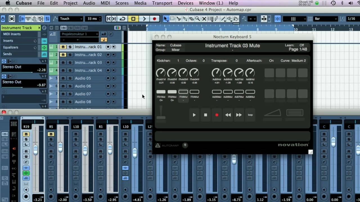The width and height of the screenshot is (360, 202).
Task: Click loop button in Nocturn Keyboard window
Action: [250, 115]
